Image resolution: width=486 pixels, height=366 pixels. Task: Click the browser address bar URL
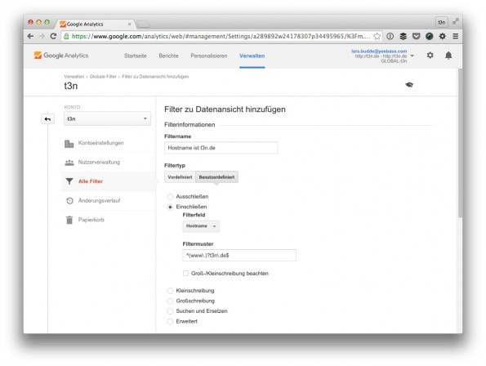221,36
